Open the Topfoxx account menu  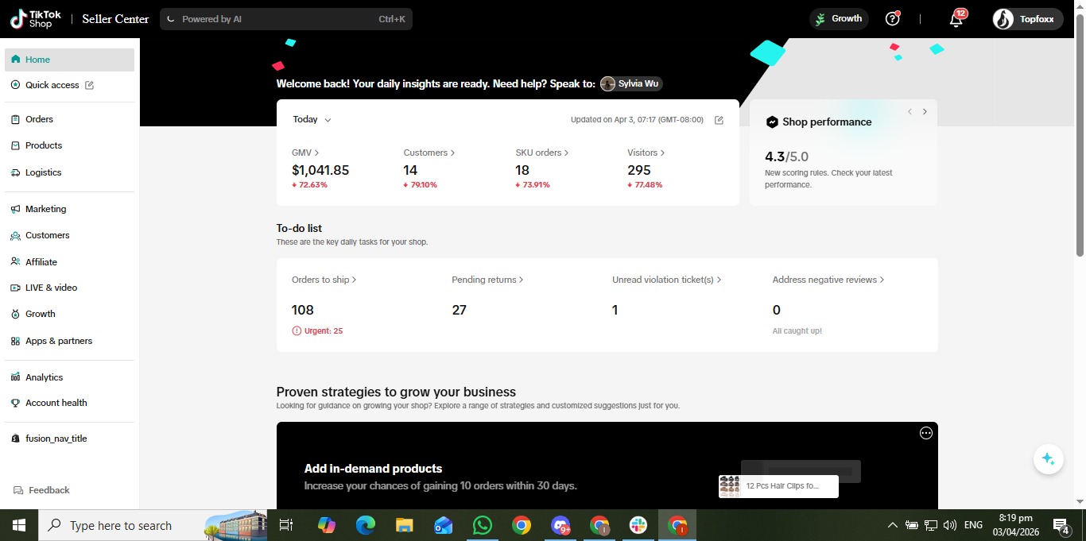click(1027, 19)
